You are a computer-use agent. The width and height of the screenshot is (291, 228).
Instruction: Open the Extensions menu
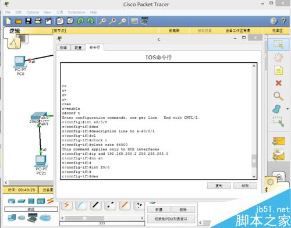(x=76, y=12)
